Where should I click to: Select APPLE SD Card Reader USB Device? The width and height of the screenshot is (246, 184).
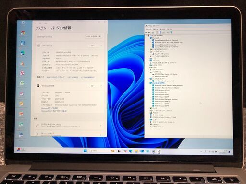click(166, 74)
